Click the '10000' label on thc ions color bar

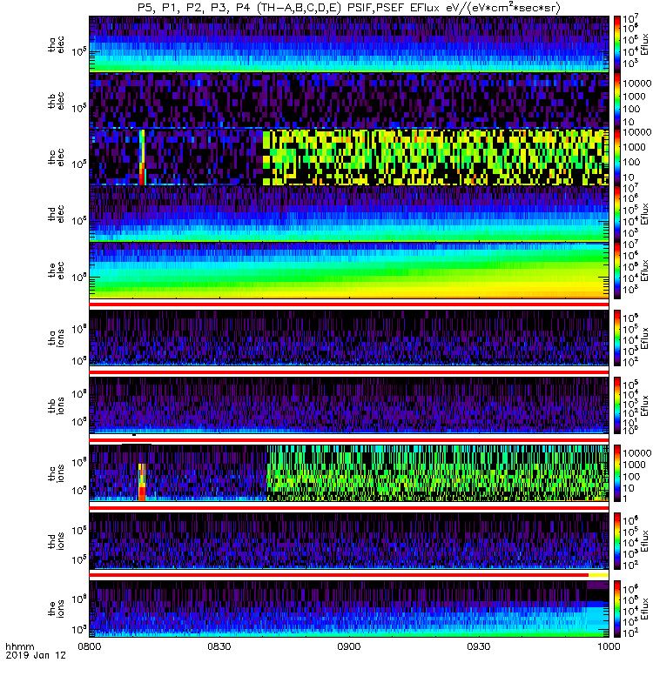[636, 453]
